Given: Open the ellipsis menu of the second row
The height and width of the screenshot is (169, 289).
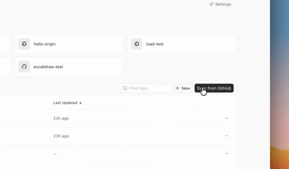Looking at the screenshot, I should 227,136.
